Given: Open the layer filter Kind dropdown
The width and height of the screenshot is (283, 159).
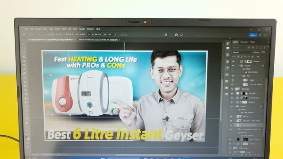Looking at the screenshot, I should click(x=240, y=48).
